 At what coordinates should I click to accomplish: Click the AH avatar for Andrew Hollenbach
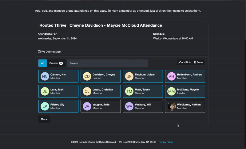tap(172, 76)
